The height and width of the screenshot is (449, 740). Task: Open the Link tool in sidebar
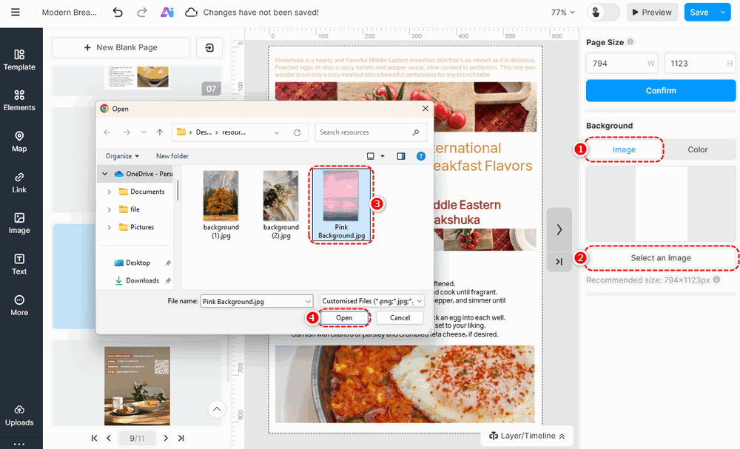pos(19,183)
